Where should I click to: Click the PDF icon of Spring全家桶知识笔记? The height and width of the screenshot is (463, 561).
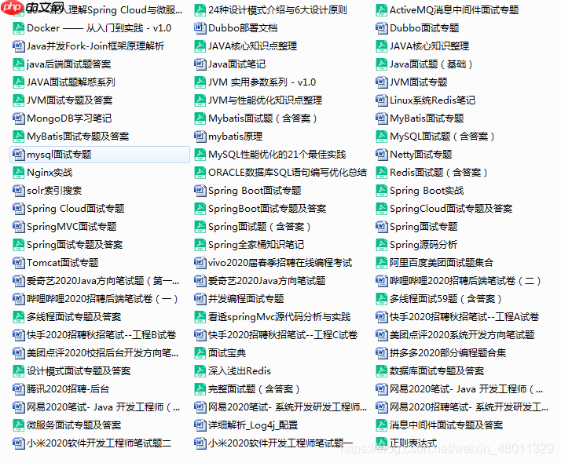pyautogui.click(x=200, y=245)
